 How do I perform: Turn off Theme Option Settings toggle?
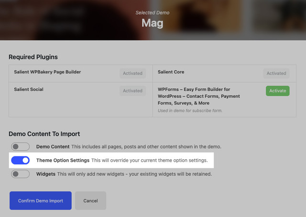(20, 160)
